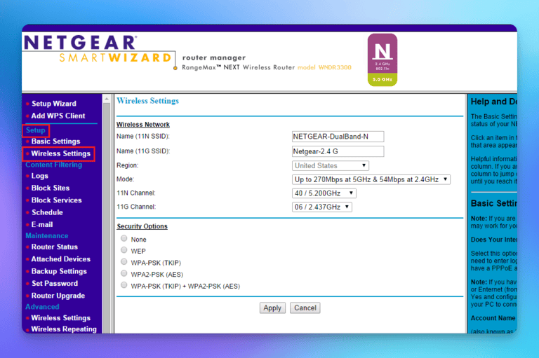Click the Region label
The height and width of the screenshot is (358, 539).
click(x=127, y=165)
